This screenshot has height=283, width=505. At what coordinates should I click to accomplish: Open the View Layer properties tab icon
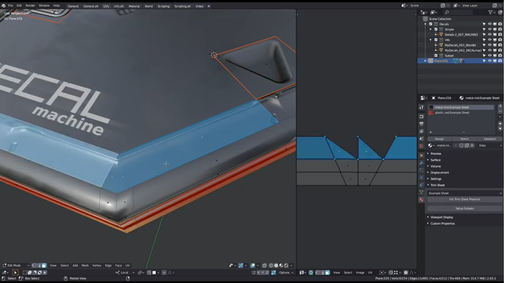[421, 131]
